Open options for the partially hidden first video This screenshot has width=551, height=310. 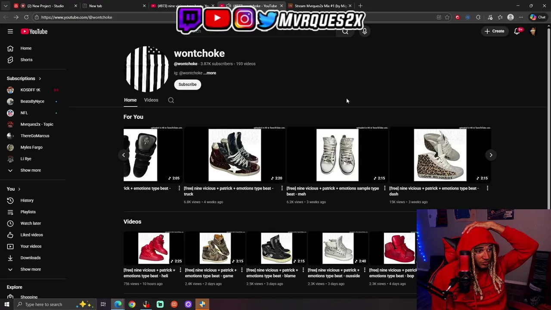point(179,189)
